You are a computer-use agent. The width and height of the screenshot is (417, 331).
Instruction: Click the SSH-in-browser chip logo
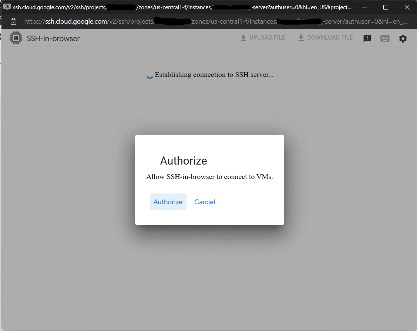tap(16, 38)
